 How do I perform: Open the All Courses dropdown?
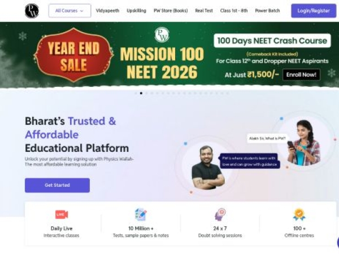point(69,11)
